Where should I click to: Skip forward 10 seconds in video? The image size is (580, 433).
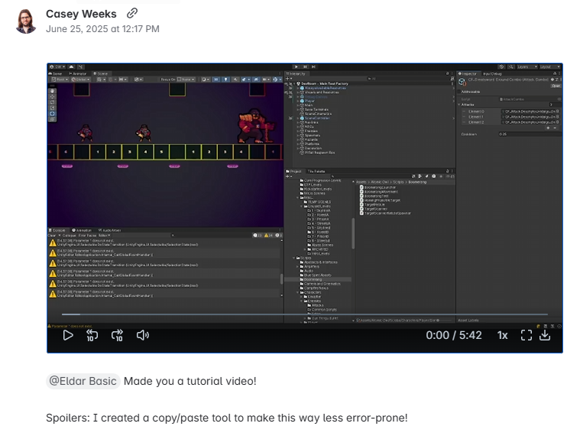tap(118, 335)
